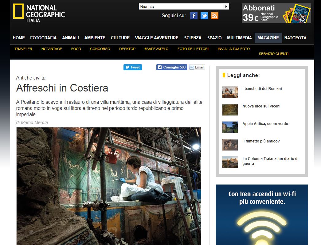Viewport: 321px width, 245px height.
Task: Click the Facebook Consiglia button
Action: [x=171, y=67]
